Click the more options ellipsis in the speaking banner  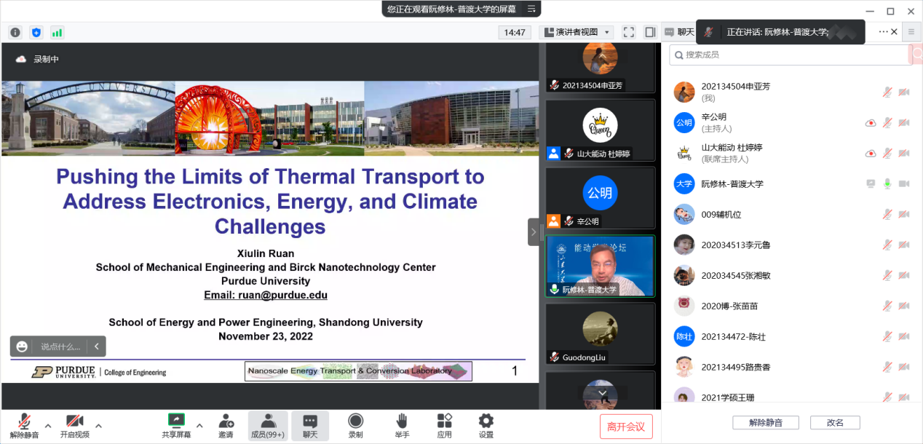tap(884, 32)
